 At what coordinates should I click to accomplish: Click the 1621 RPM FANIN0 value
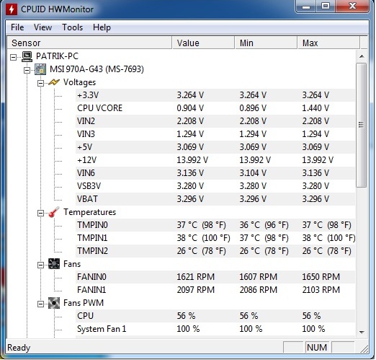[196, 277]
